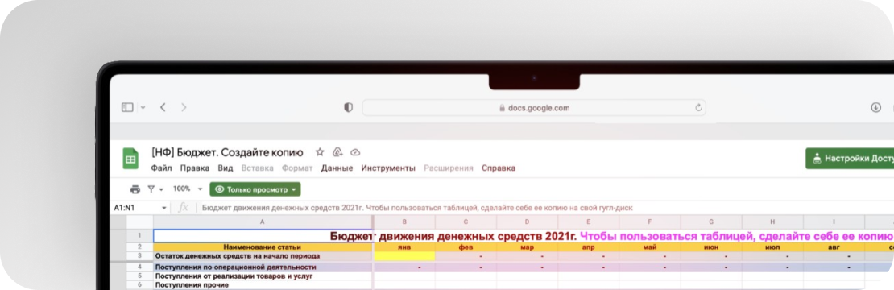Check the cloud document status icon

[355, 152]
